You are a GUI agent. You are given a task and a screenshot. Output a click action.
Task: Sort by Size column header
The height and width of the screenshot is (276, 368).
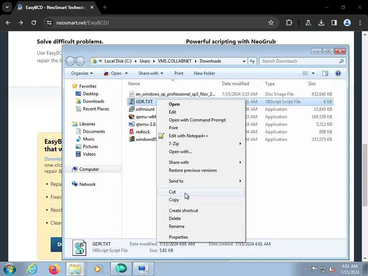(312, 84)
